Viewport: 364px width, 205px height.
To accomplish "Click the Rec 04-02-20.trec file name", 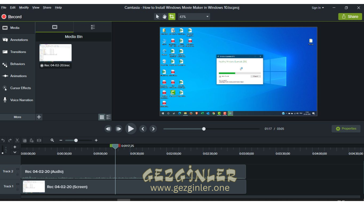I will coord(57,65).
